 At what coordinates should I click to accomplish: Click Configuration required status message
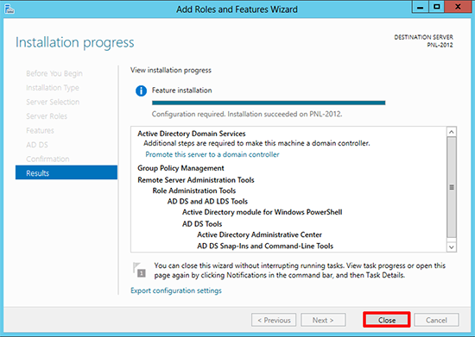tap(247, 115)
